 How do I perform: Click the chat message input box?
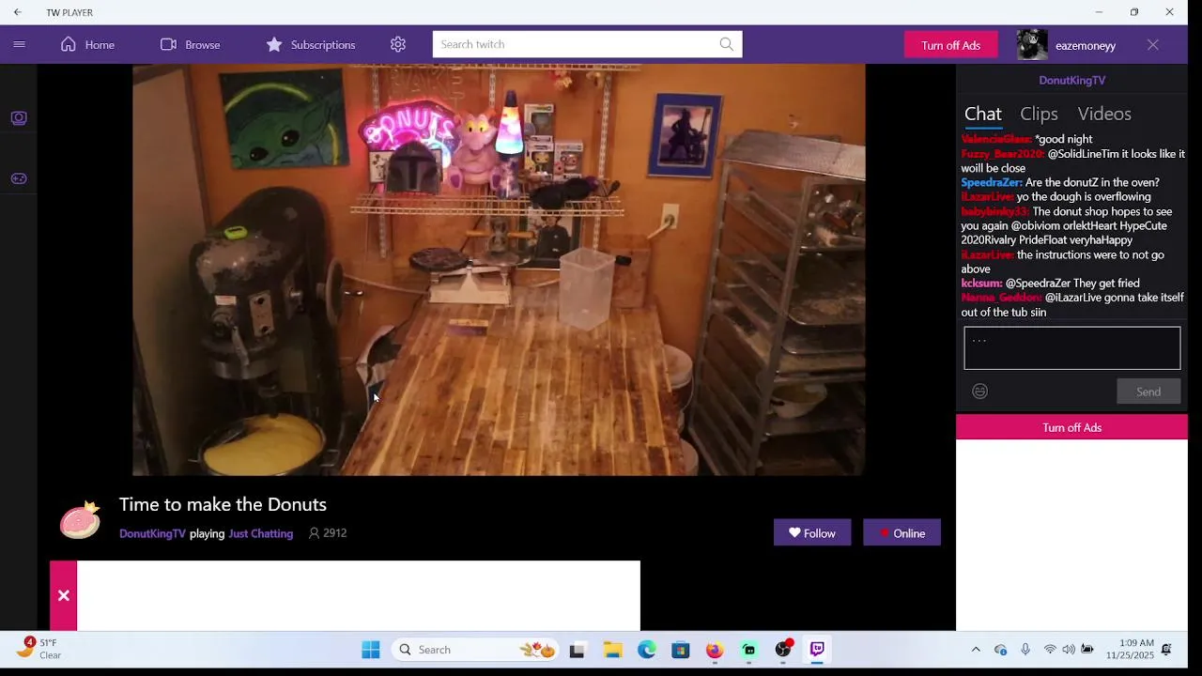point(1071,347)
